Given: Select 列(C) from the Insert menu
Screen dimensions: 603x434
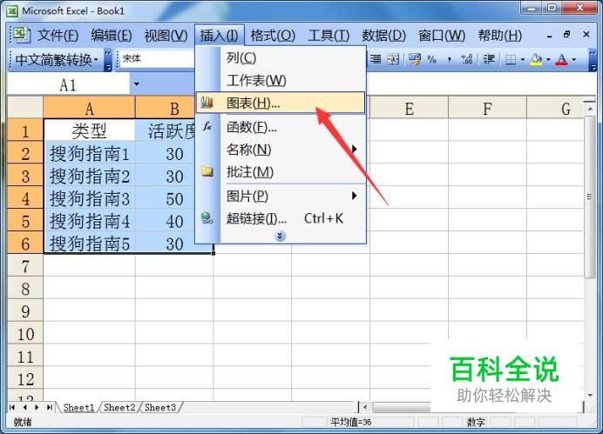Looking at the screenshot, I should [x=281, y=58].
